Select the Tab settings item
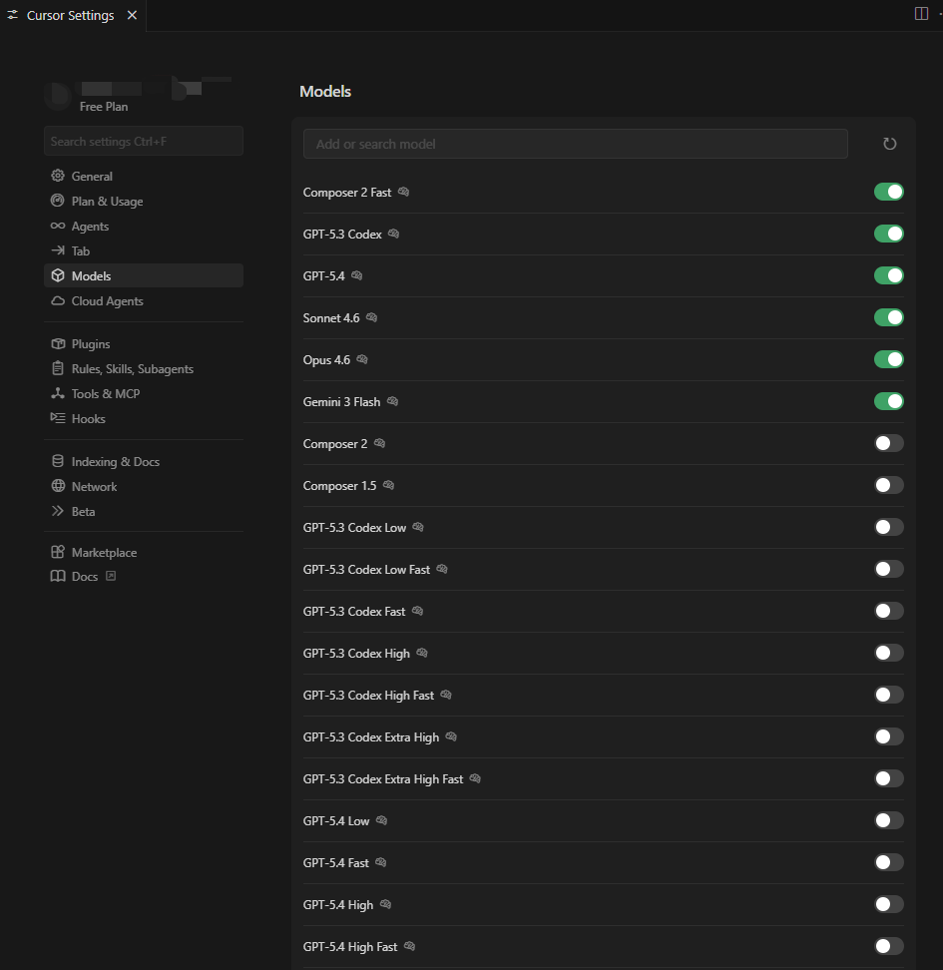Screen dimensions: 943x970 pyautogui.click(x=144, y=250)
